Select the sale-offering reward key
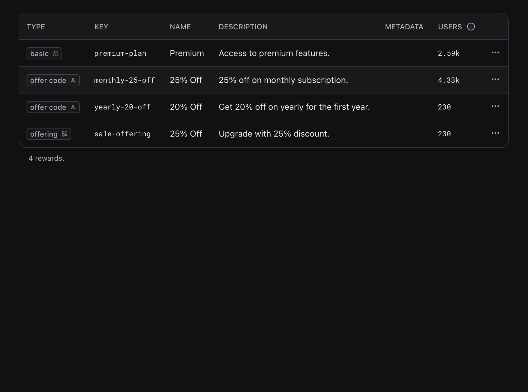The height and width of the screenshot is (392, 528). [122, 134]
